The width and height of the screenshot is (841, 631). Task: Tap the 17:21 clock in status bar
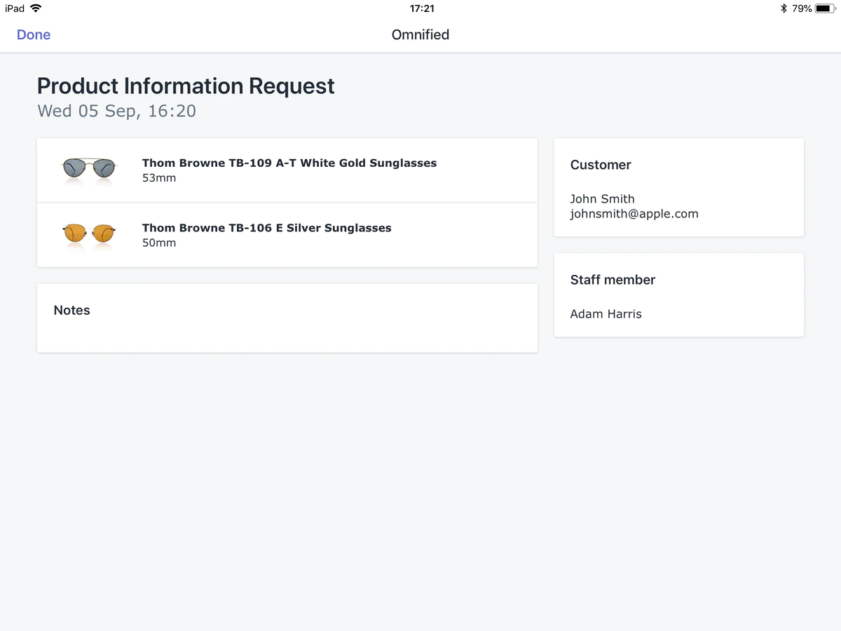(421, 8)
